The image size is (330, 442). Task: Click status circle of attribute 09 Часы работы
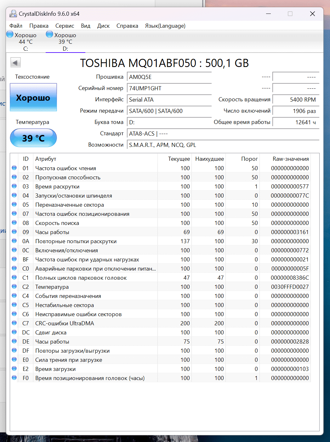click(x=14, y=232)
